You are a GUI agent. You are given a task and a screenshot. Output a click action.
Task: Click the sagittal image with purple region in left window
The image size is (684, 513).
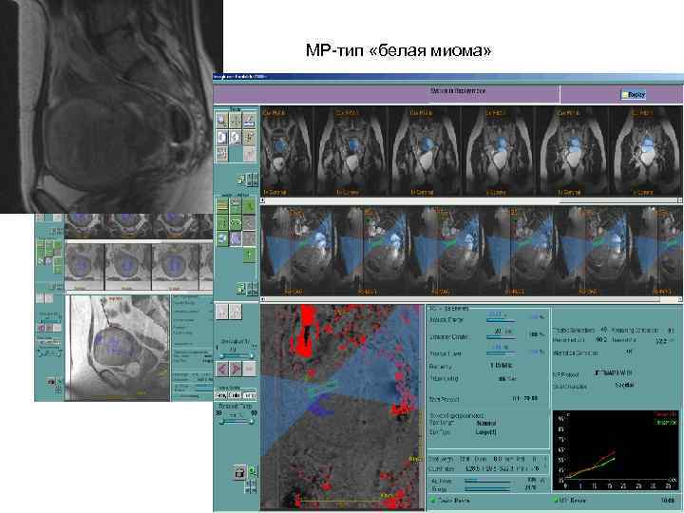pyautogui.click(x=118, y=348)
